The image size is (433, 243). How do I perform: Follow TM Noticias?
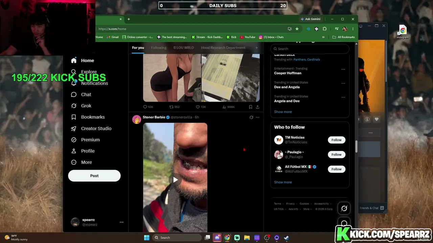coord(337,140)
